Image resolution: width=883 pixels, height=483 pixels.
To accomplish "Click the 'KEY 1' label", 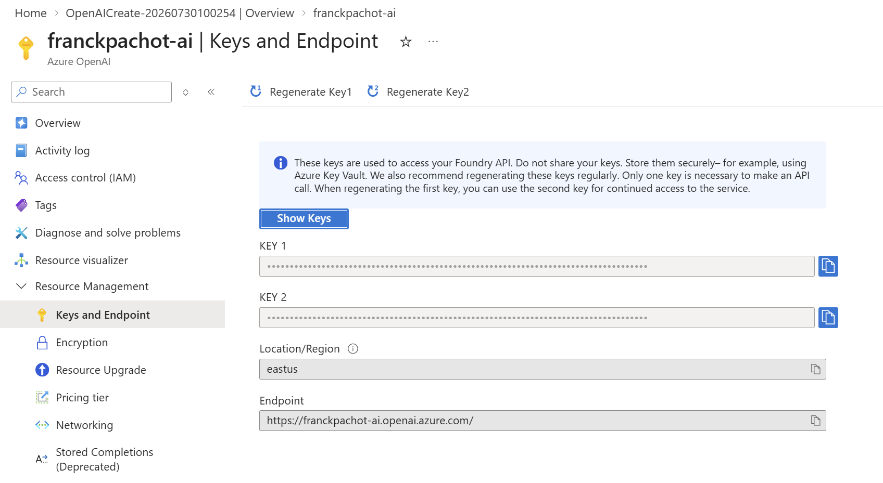I will (273, 246).
